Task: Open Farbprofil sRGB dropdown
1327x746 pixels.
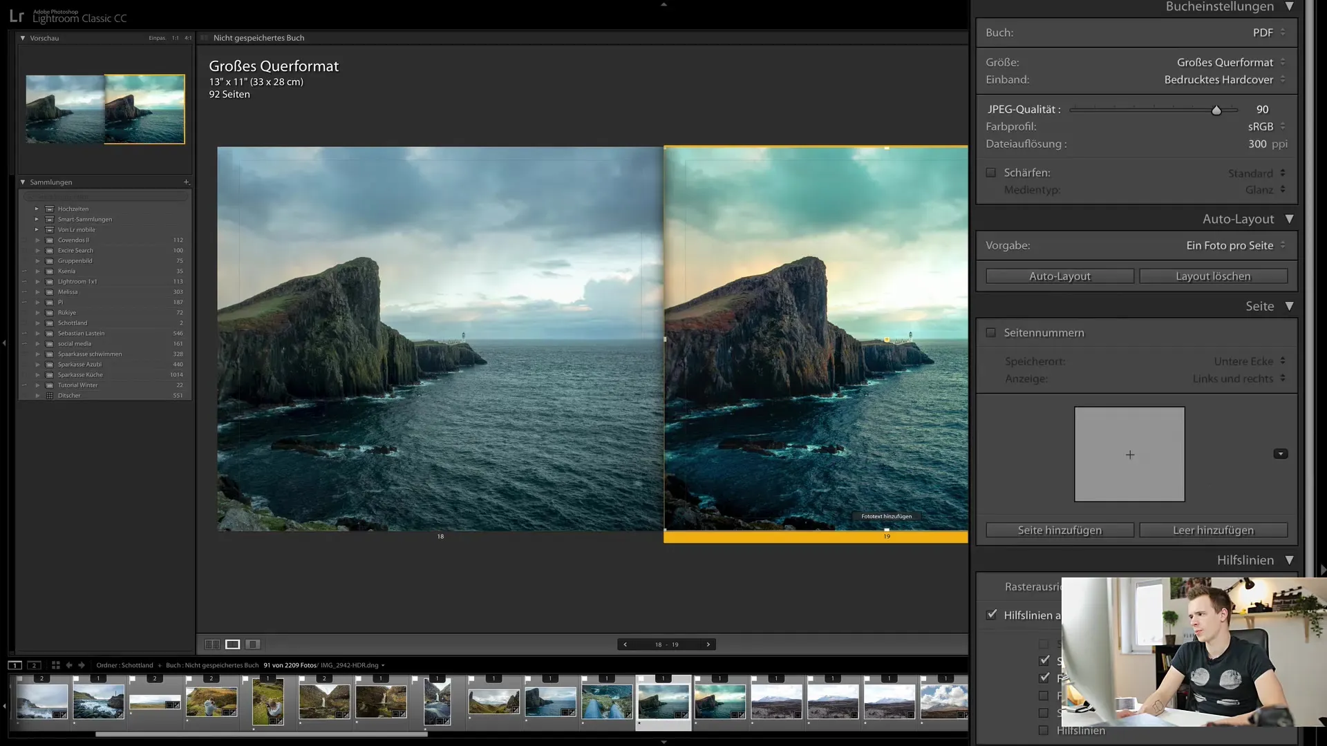Action: click(1267, 126)
